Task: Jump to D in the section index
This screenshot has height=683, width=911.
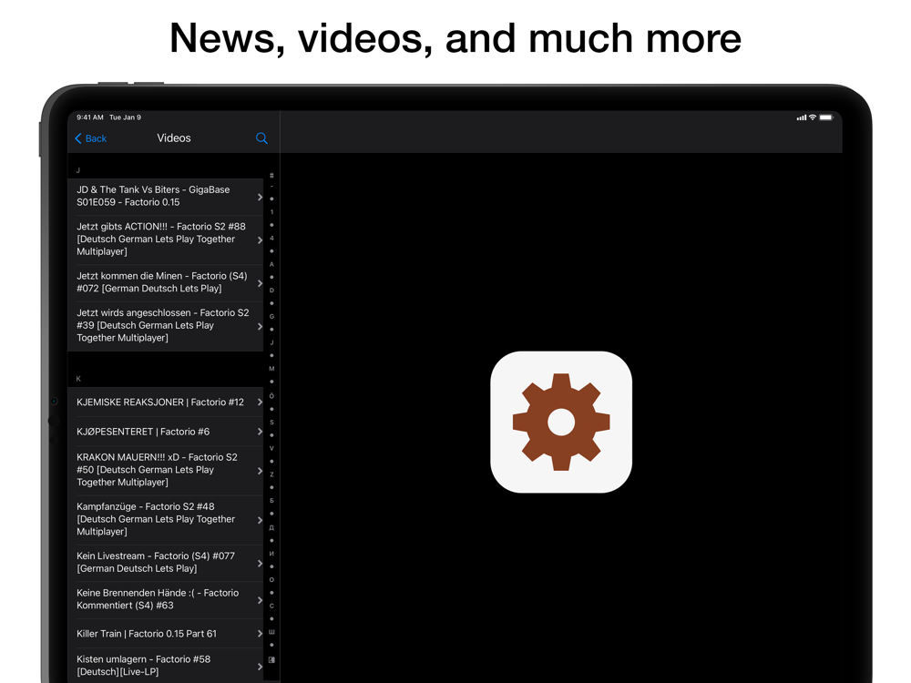Action: [x=271, y=291]
